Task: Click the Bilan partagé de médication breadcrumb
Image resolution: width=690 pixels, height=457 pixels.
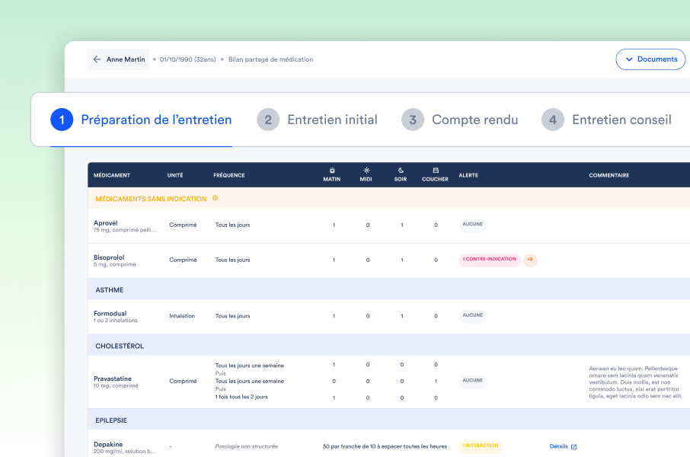Action: click(x=270, y=59)
